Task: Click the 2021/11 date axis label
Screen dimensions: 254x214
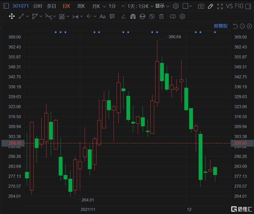Action: 88,209
